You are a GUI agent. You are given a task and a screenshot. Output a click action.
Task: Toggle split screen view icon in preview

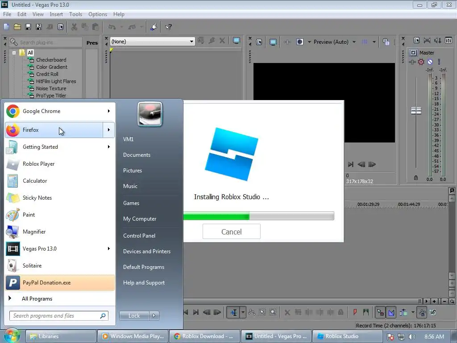tap(299, 42)
